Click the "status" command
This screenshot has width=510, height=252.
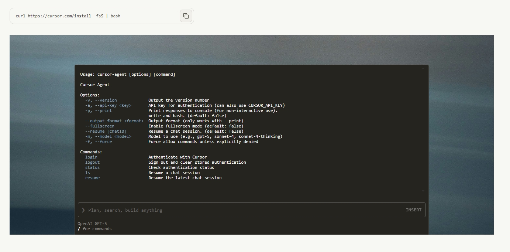92,167
